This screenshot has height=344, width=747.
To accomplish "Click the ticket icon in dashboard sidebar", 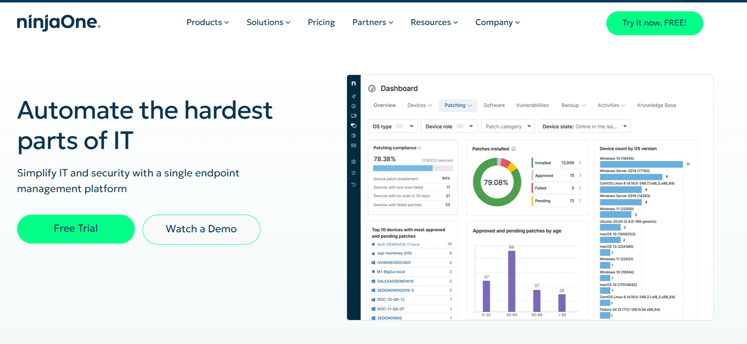I will click(353, 146).
